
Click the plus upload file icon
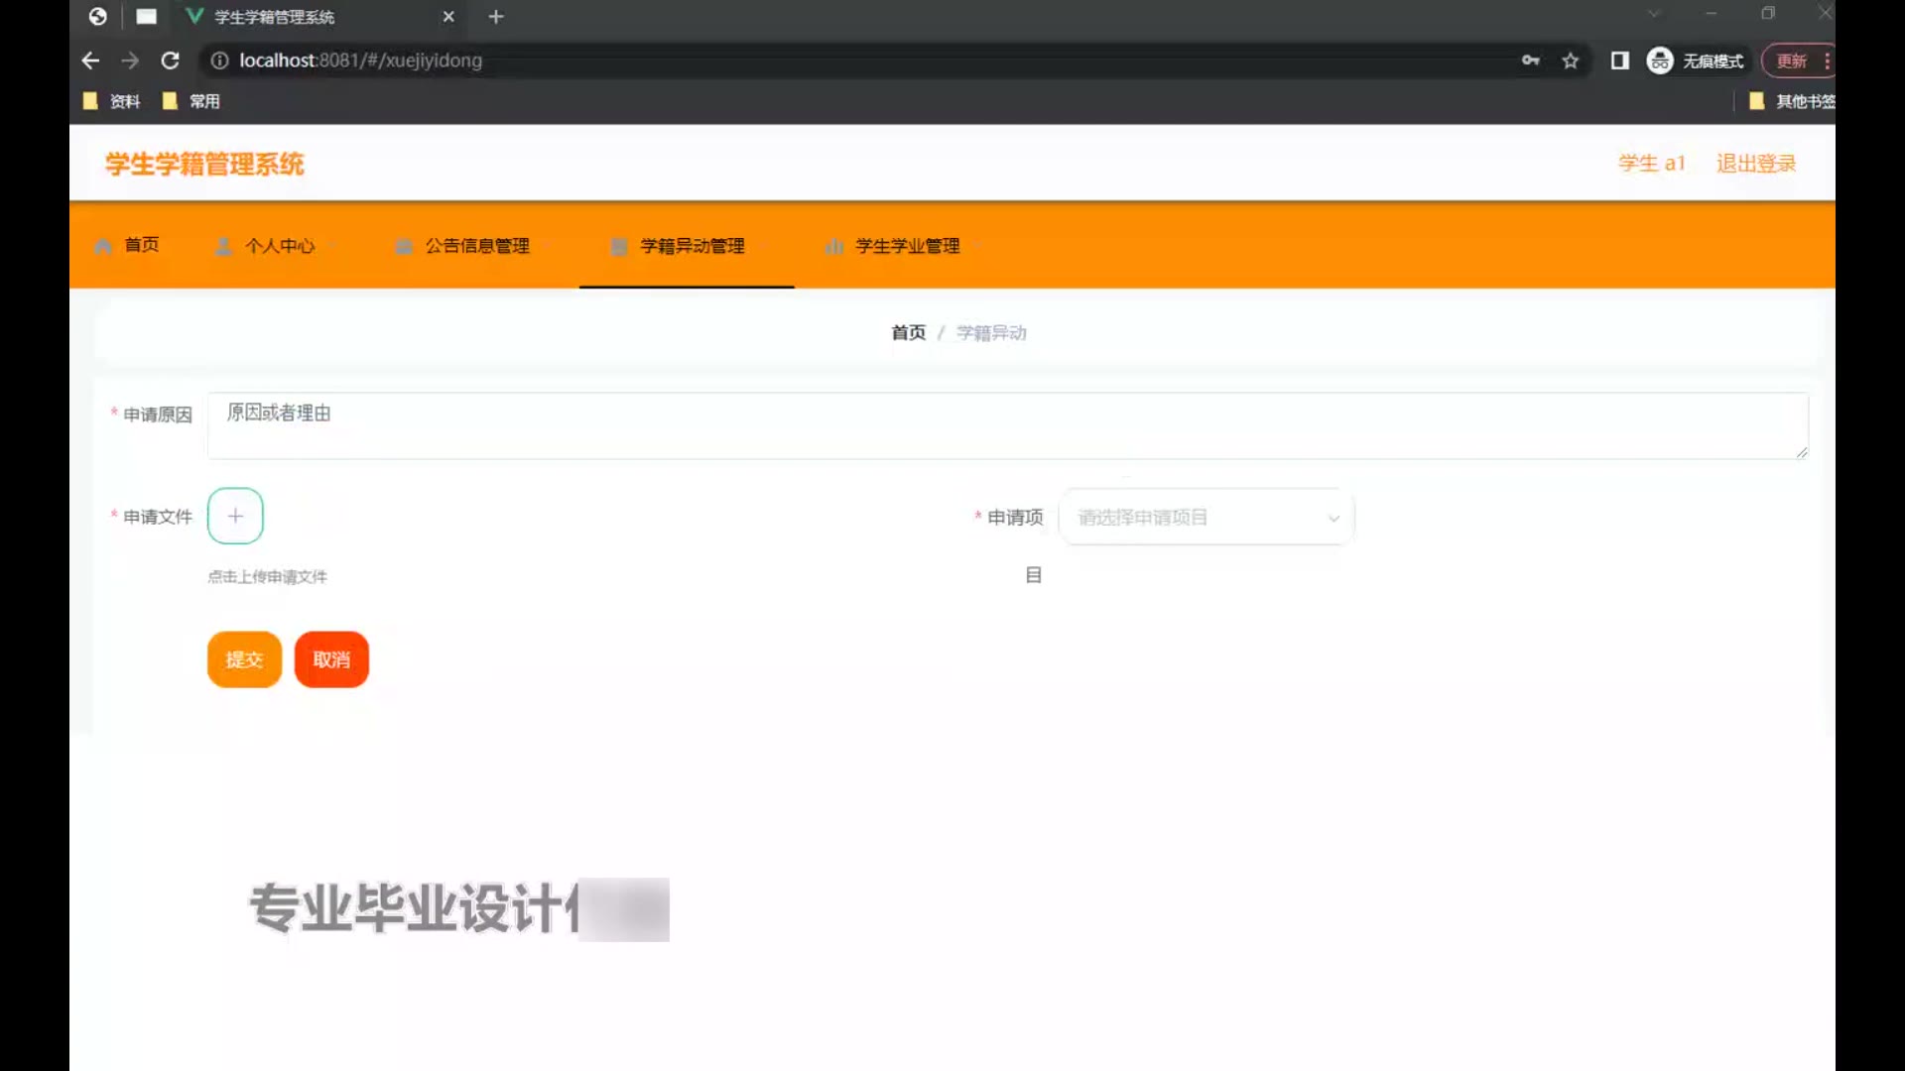[x=235, y=516]
